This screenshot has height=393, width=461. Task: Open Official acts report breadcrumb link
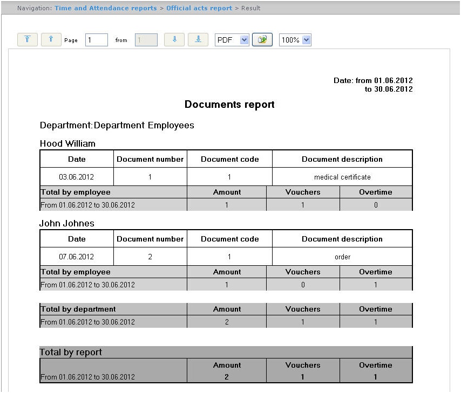point(199,8)
